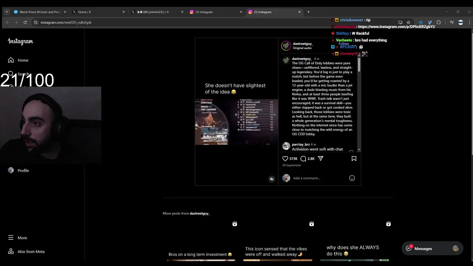Like the reel with heart icon
Image resolution: width=473 pixels, height=266 pixels.
[285, 158]
